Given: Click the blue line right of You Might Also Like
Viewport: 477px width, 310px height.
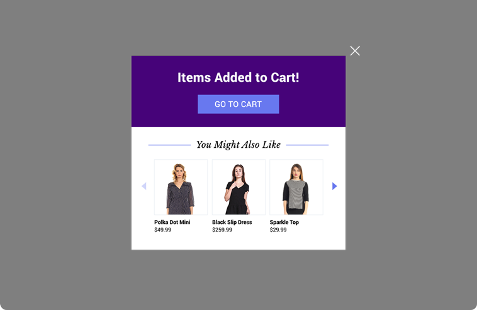Looking at the screenshot, I should click(307, 145).
